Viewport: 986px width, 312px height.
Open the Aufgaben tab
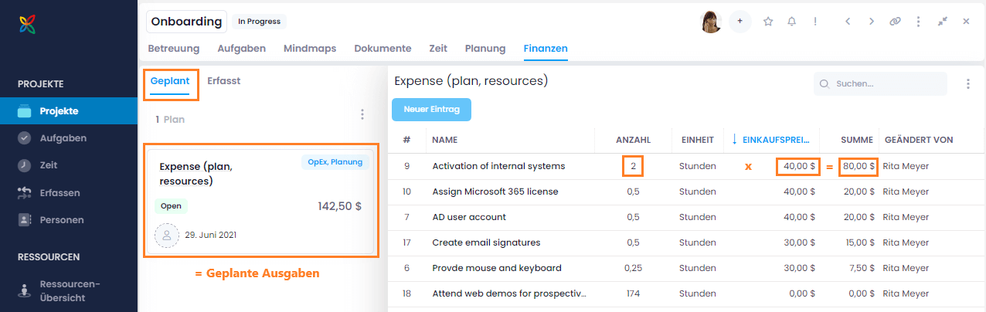[x=241, y=49]
